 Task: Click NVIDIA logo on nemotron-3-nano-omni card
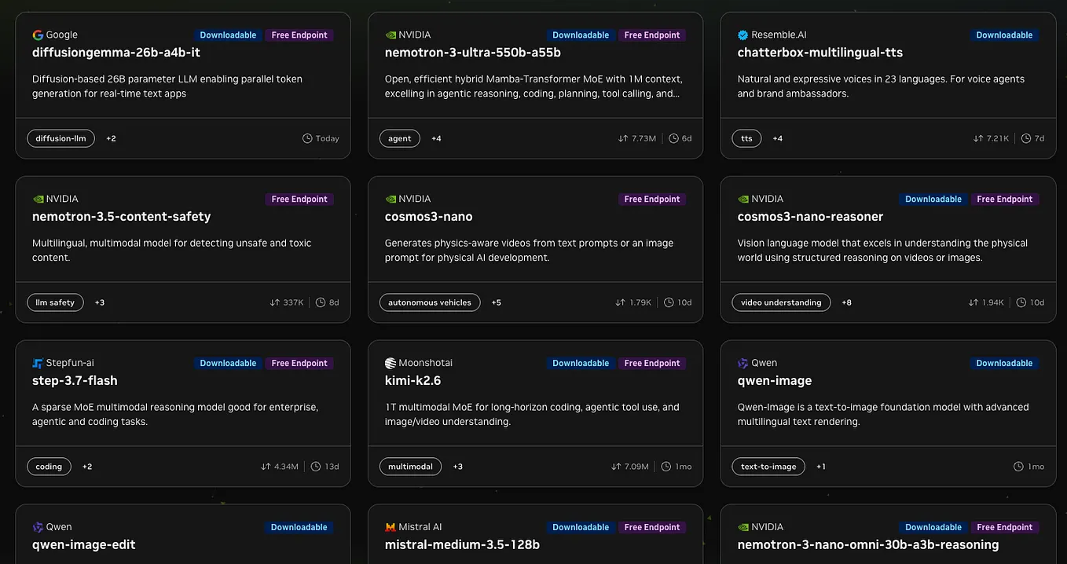(743, 527)
